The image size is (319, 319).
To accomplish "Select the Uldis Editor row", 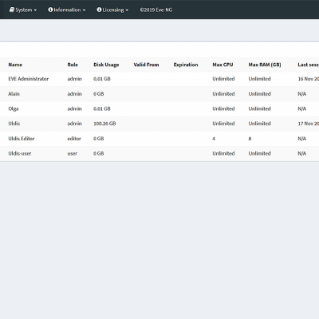I will 159,139.
